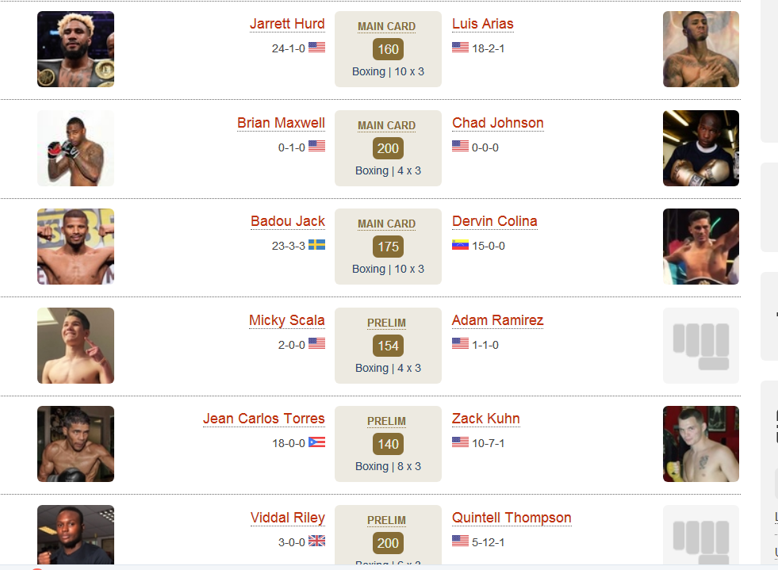
Task: Open Luis Arias profile link
Action: coord(483,24)
